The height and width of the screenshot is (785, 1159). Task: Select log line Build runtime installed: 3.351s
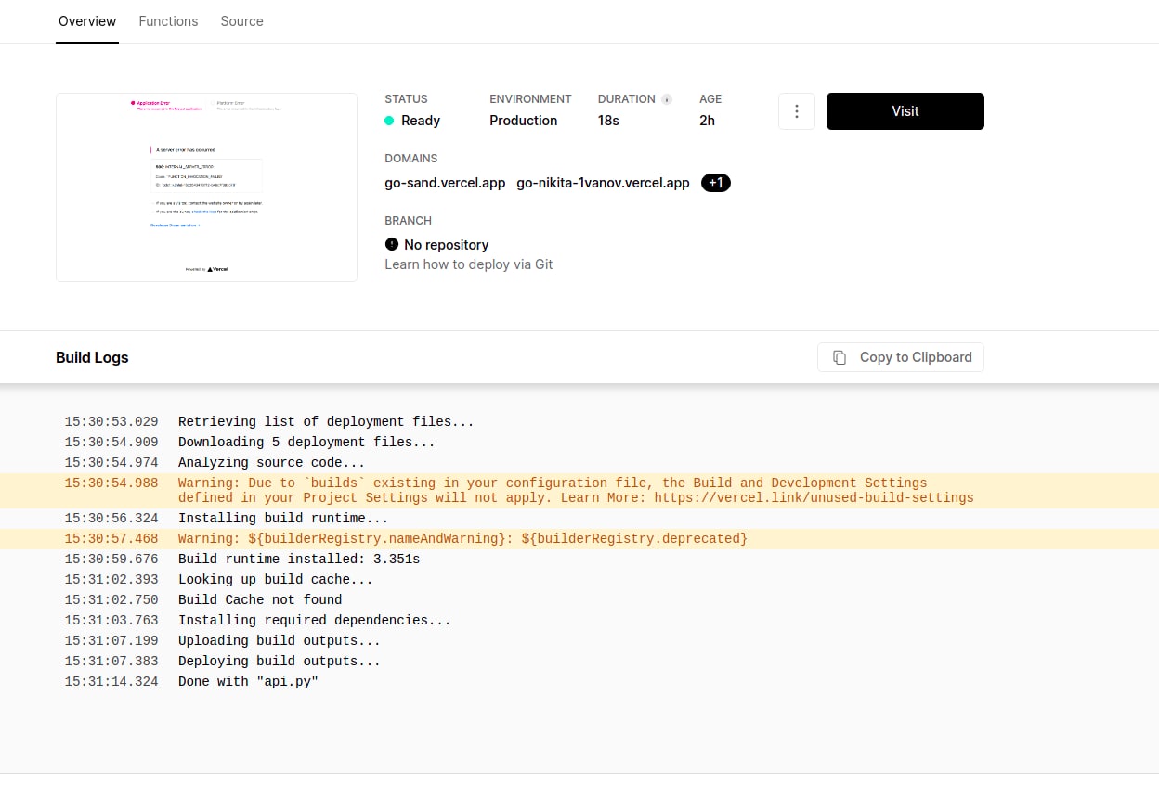299,560
